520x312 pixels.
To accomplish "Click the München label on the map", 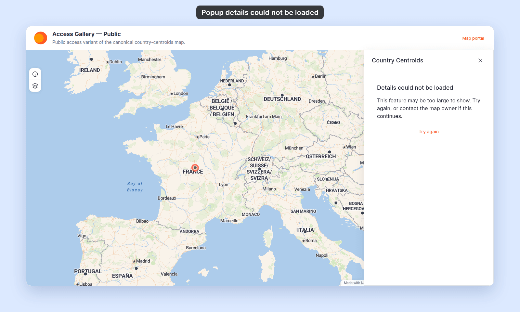I will 294,148.
